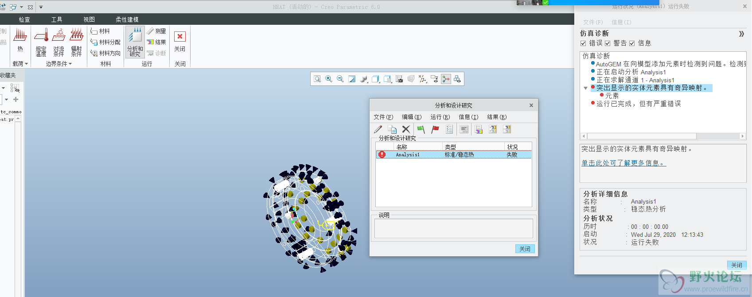Open 材料方向 material orientation
Viewport: 752px width, 297px height.
pos(105,53)
